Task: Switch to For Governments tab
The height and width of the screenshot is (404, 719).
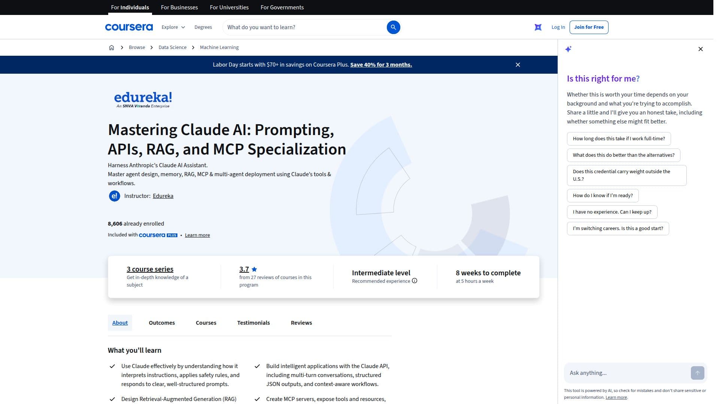Action: click(282, 7)
